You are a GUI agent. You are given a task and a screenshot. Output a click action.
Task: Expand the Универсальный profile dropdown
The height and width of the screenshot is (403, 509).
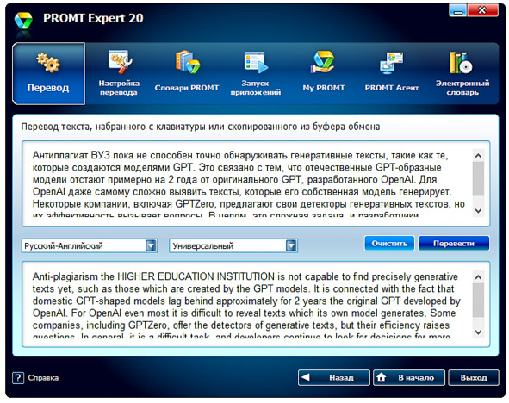291,246
